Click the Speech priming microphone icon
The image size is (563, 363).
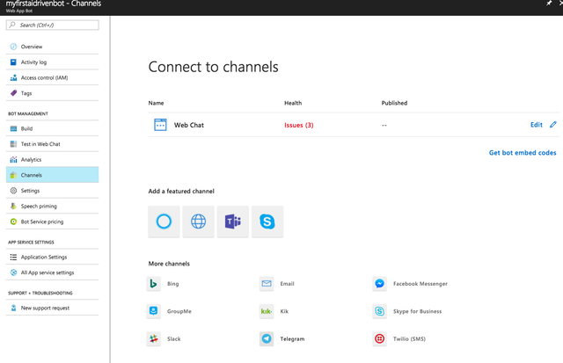point(13,207)
